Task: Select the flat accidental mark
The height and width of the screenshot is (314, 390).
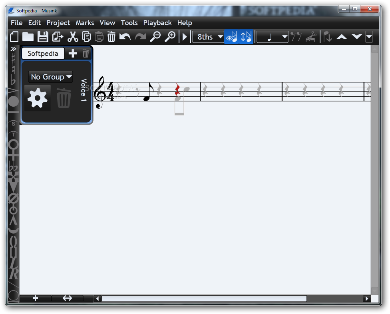Action: click(x=13, y=80)
